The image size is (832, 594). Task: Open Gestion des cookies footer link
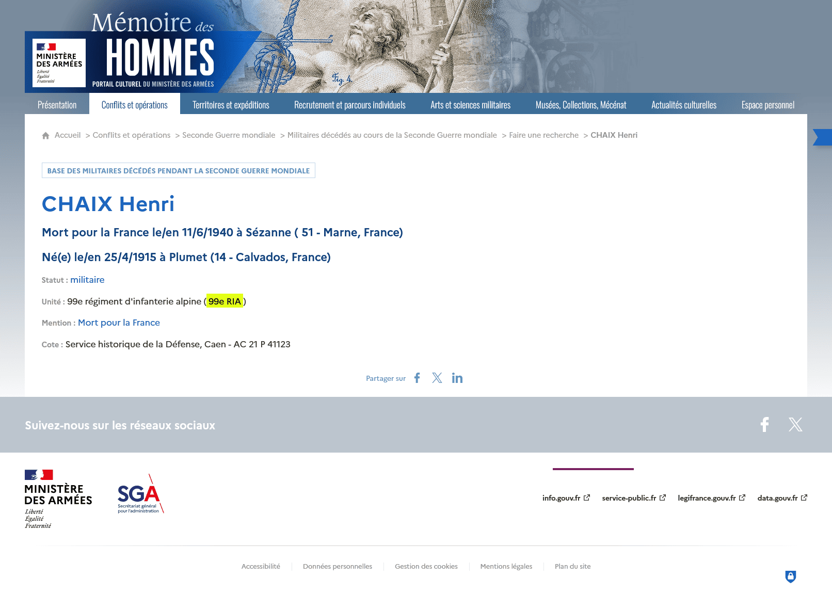click(426, 567)
